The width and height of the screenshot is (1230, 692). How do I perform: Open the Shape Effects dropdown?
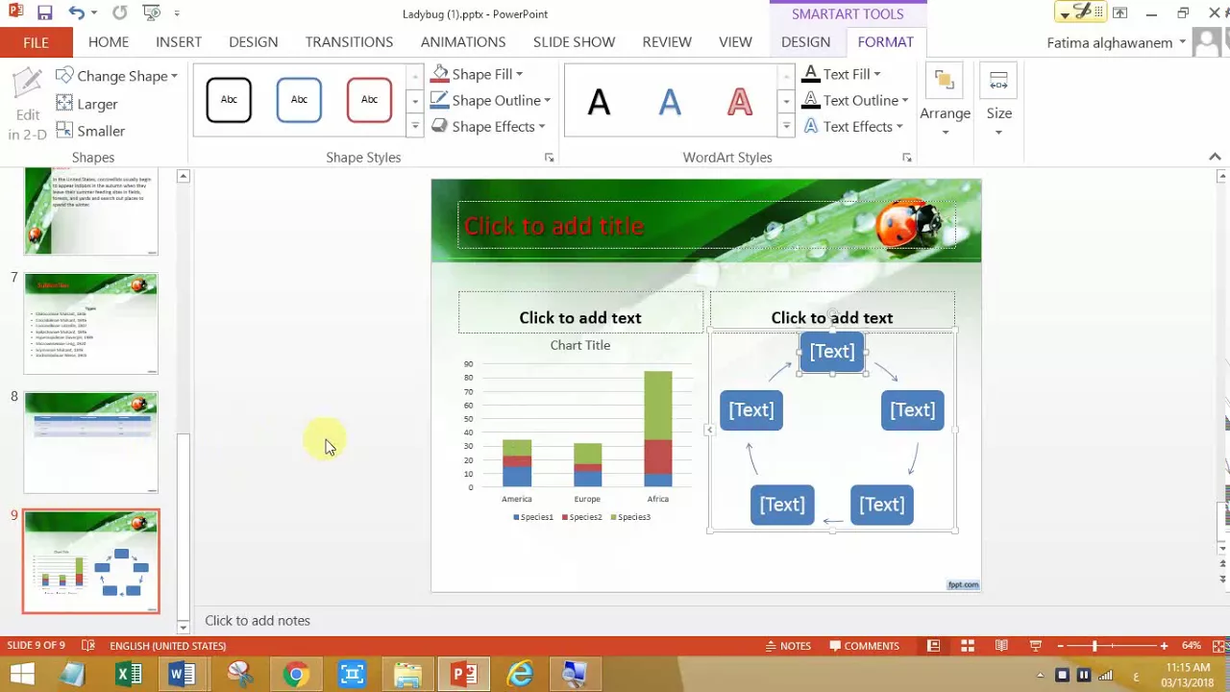488,126
